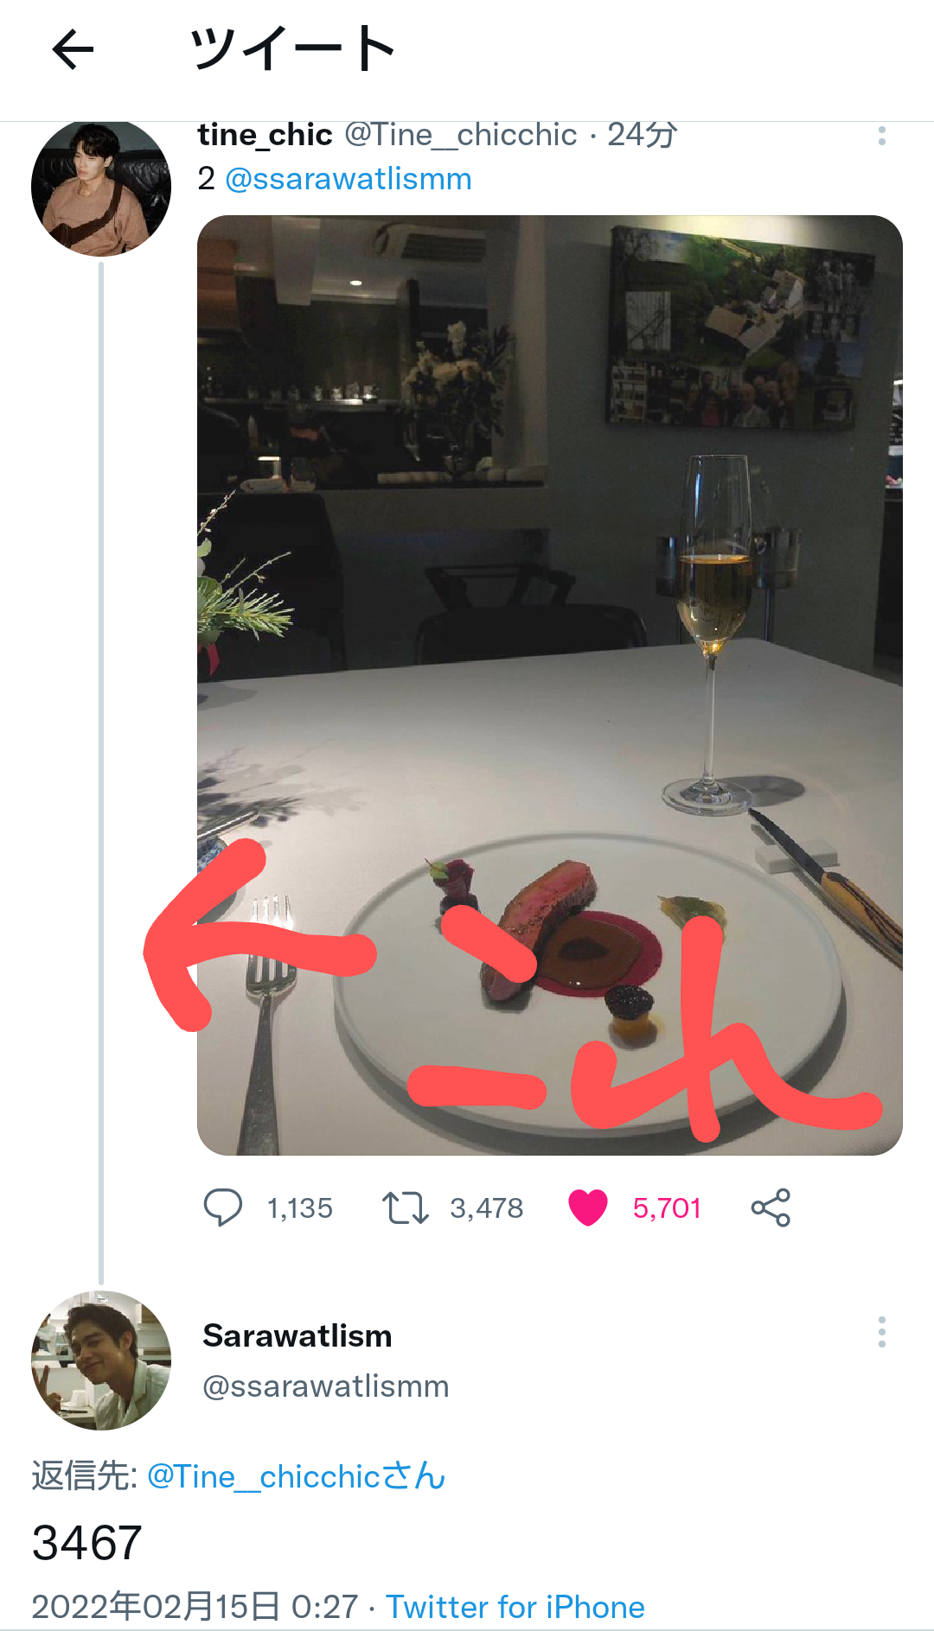This screenshot has height=1631, width=934.
Task: View the 3,478 retweets count
Action: click(487, 1207)
